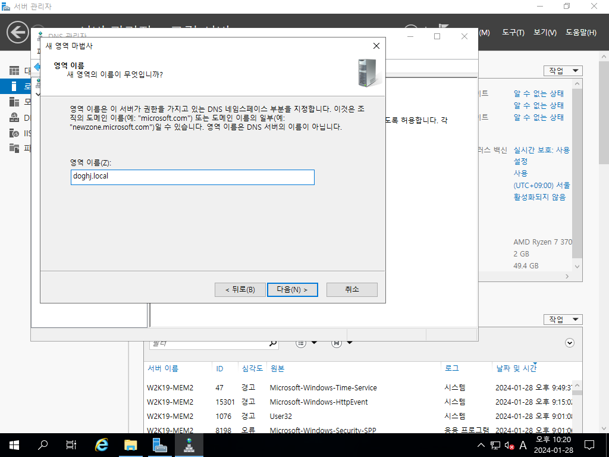Open view options dropdown arrow in events
The width and height of the screenshot is (609, 457).
pos(314,342)
